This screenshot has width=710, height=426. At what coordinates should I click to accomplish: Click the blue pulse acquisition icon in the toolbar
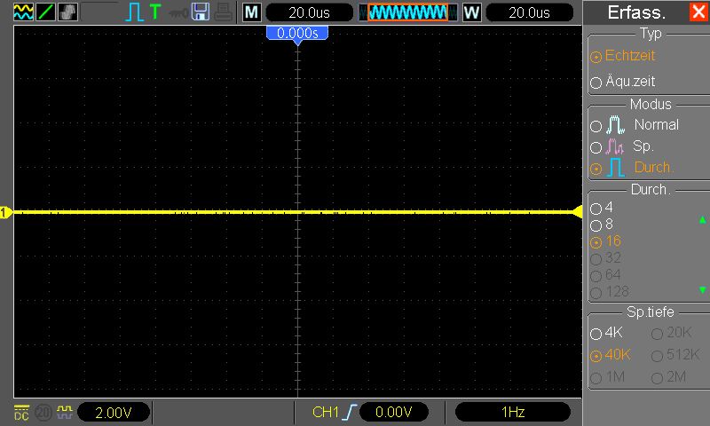[134, 12]
